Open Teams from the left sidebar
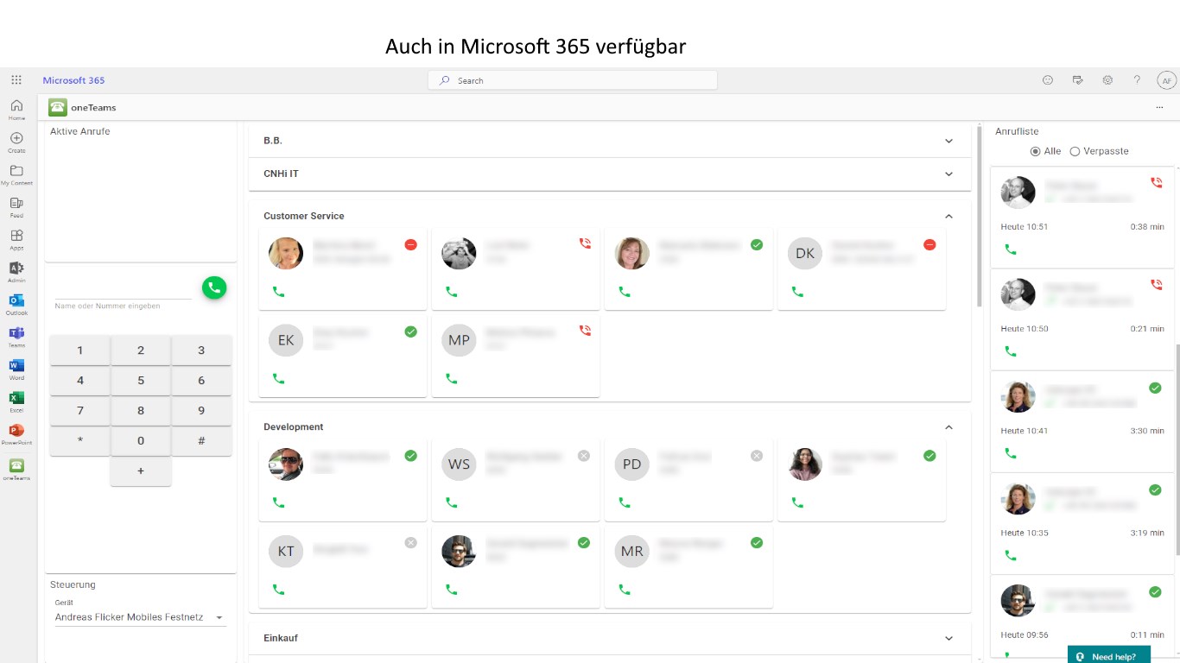This screenshot has width=1180, height=663. pyautogui.click(x=16, y=334)
